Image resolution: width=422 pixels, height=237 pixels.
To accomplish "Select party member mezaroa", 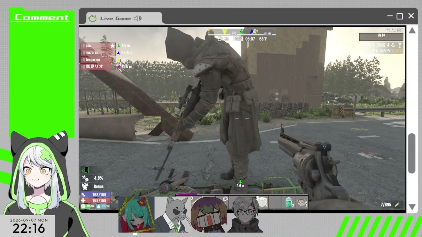I will pyautogui.click(x=98, y=53).
